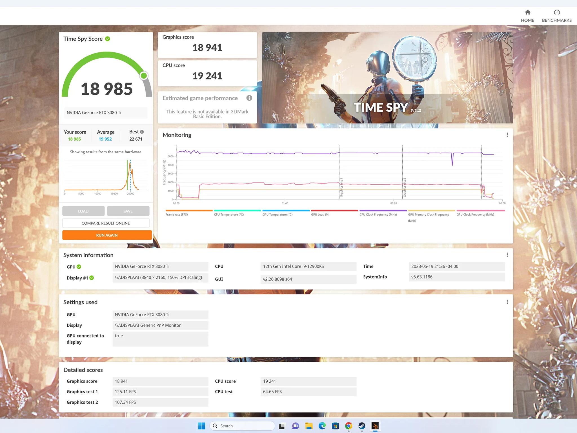Click the score distribution chart
This screenshot has height=433, width=577.
click(x=106, y=177)
